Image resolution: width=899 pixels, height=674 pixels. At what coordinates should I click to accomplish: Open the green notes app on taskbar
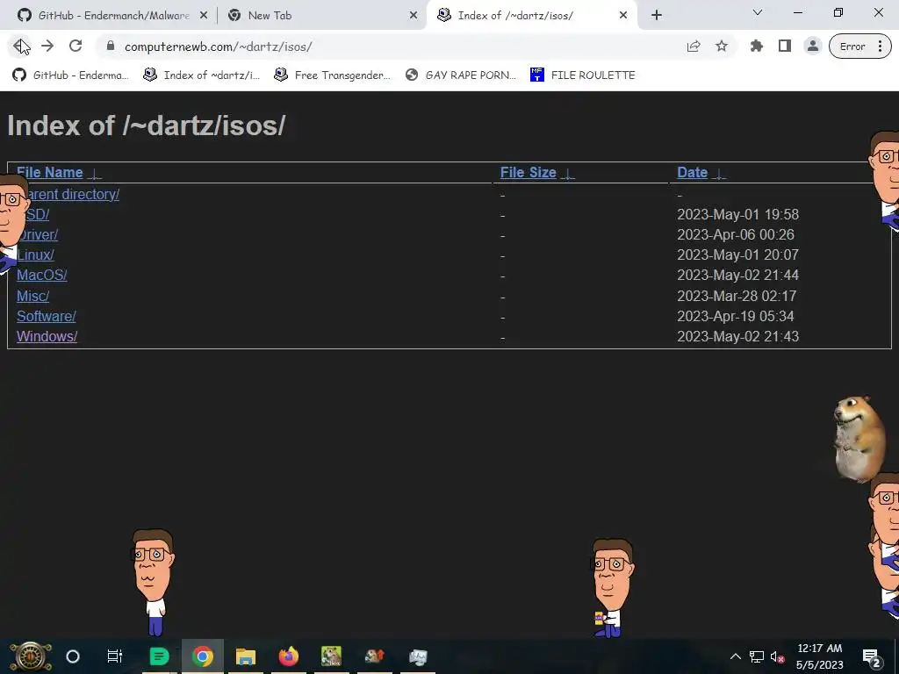click(x=160, y=656)
